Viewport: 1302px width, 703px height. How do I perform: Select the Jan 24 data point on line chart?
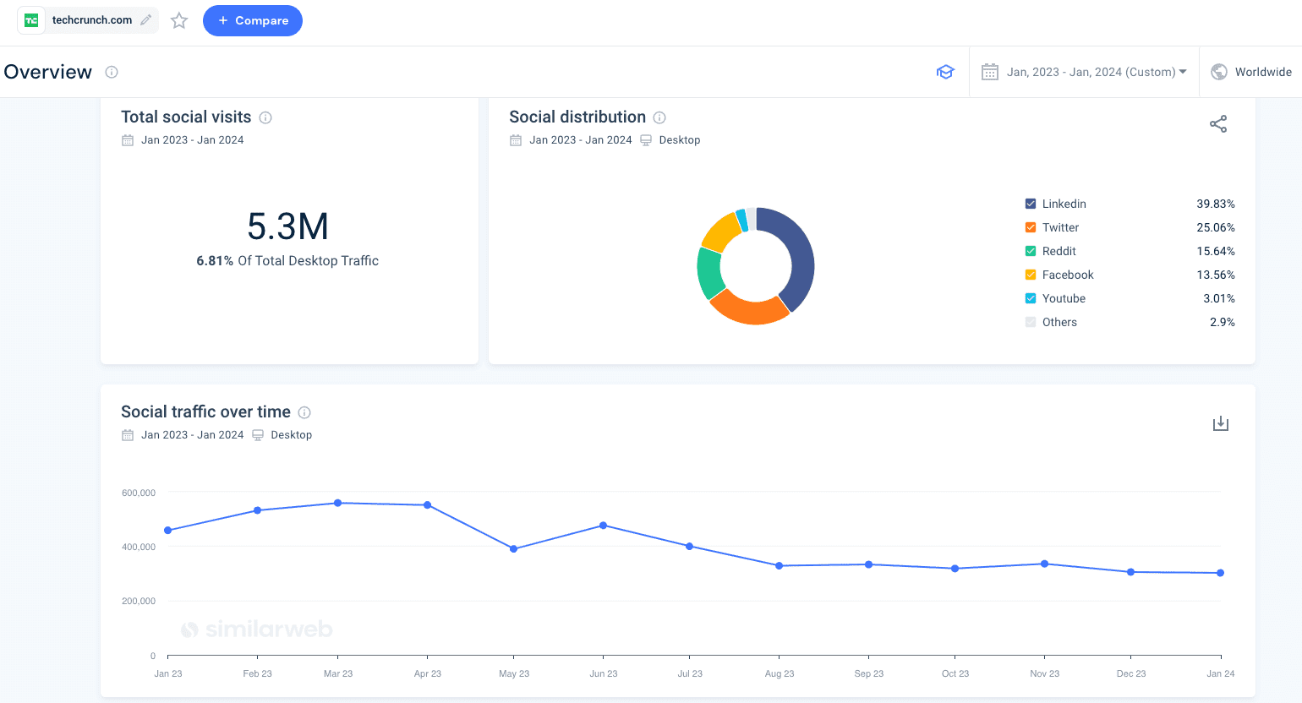coord(1220,573)
